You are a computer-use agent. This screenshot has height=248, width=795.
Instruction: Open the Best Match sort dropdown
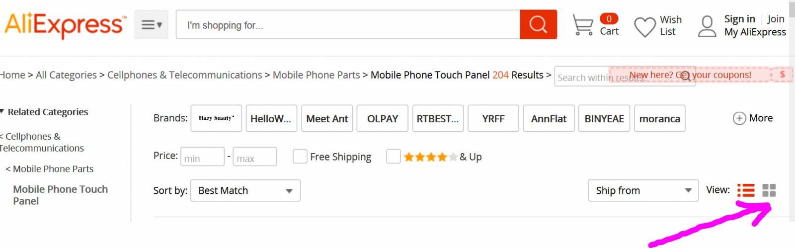click(x=245, y=190)
